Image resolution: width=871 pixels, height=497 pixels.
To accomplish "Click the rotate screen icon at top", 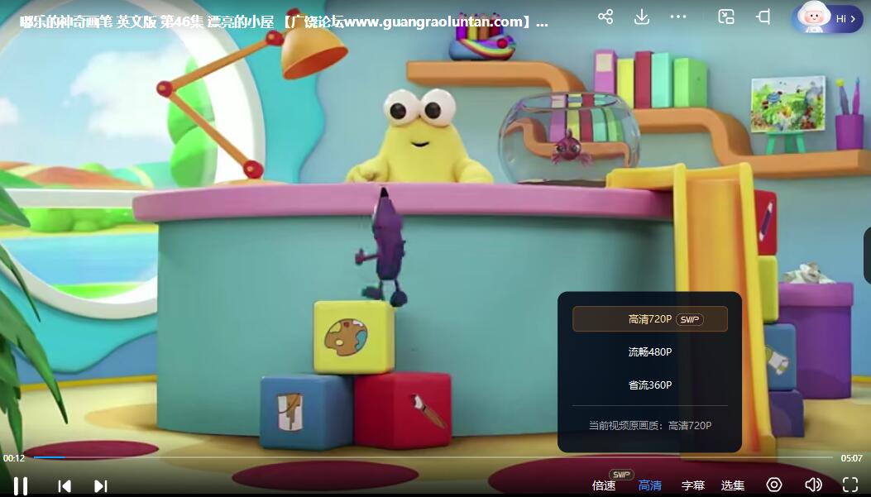I will click(x=763, y=17).
